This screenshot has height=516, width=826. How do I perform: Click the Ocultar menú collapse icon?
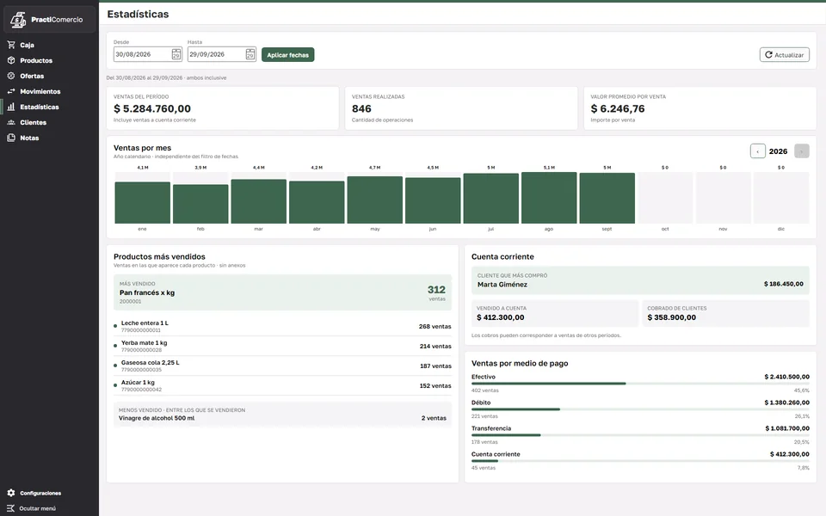[x=10, y=508]
